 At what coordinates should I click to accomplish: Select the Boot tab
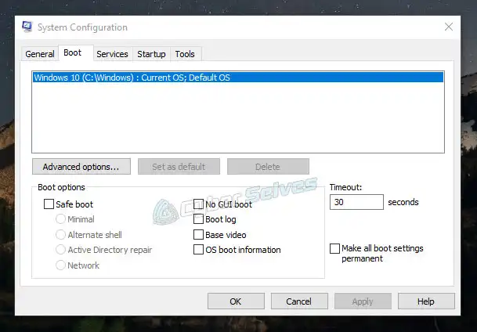coord(76,53)
